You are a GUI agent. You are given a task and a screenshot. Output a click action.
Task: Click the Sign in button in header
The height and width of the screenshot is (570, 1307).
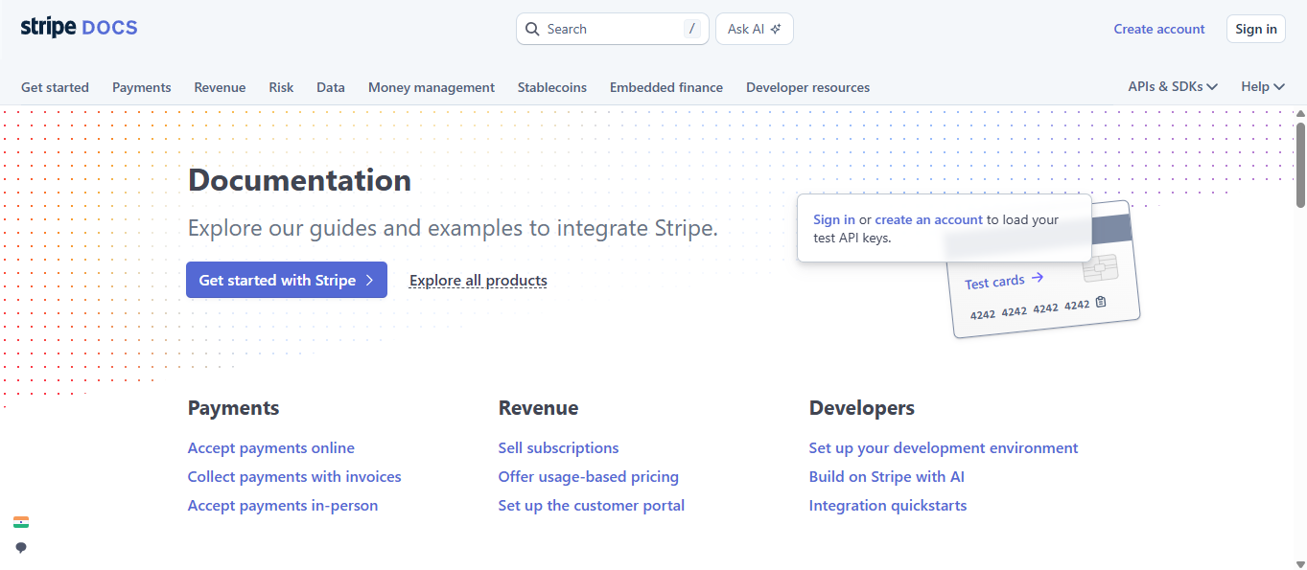pos(1256,29)
